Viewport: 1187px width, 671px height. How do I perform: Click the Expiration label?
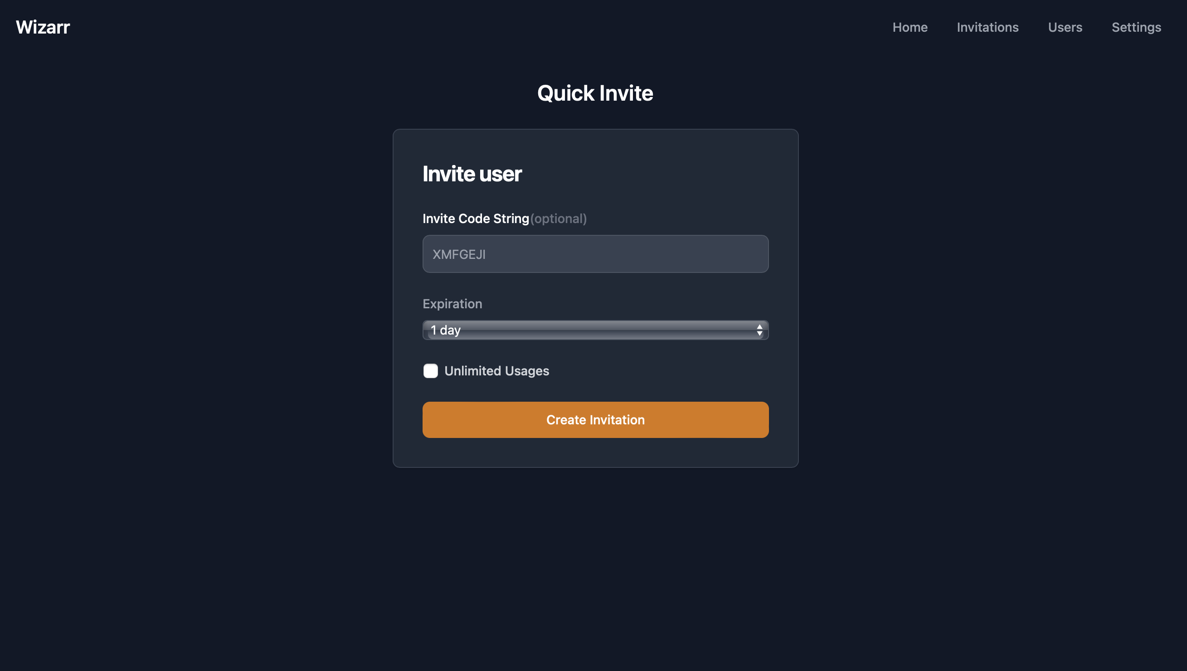(x=452, y=304)
